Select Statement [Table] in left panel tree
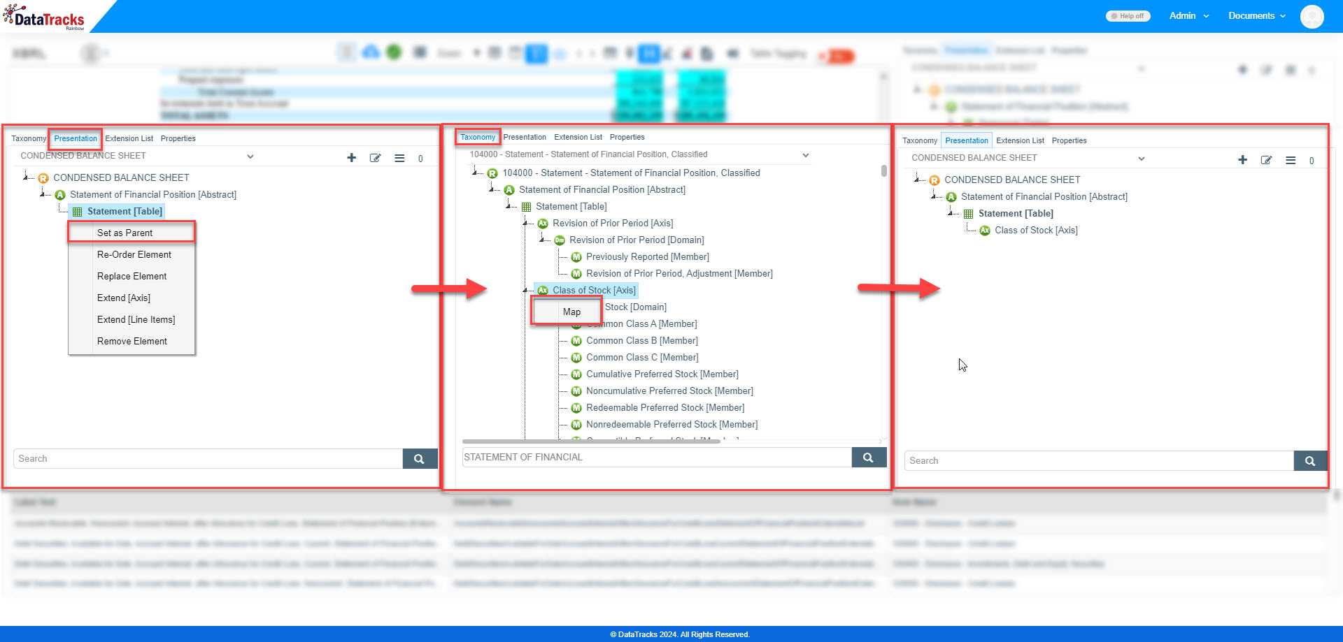 click(125, 212)
